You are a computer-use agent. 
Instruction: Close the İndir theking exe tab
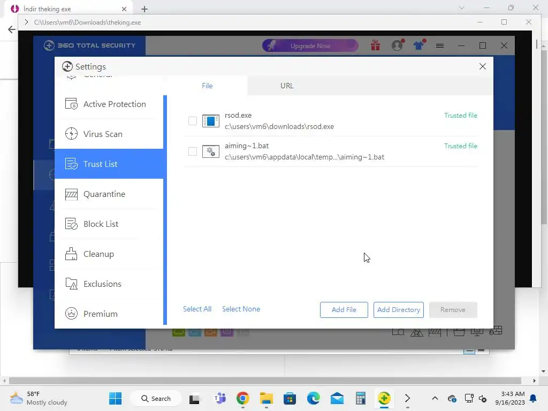coord(124,9)
